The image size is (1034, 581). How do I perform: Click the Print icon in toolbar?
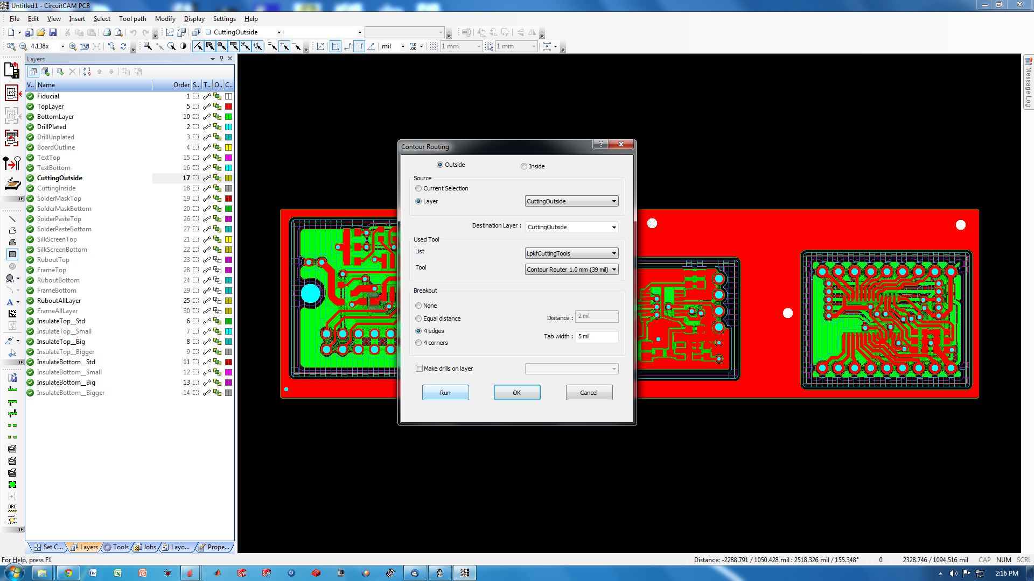click(x=107, y=32)
